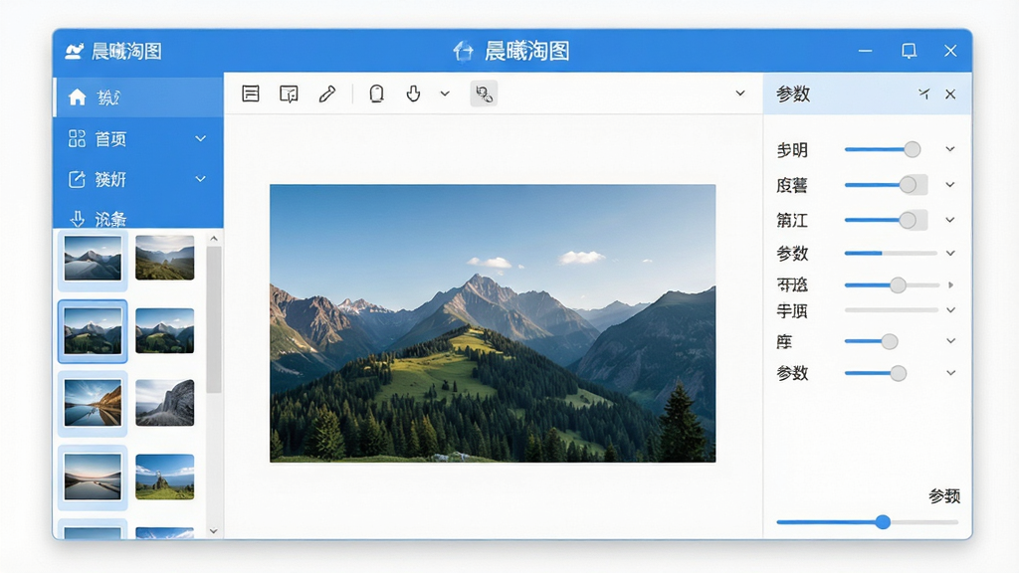This screenshot has width=1019, height=573.
Task: Pin the 参数 panel with the pin icon
Action: (924, 95)
